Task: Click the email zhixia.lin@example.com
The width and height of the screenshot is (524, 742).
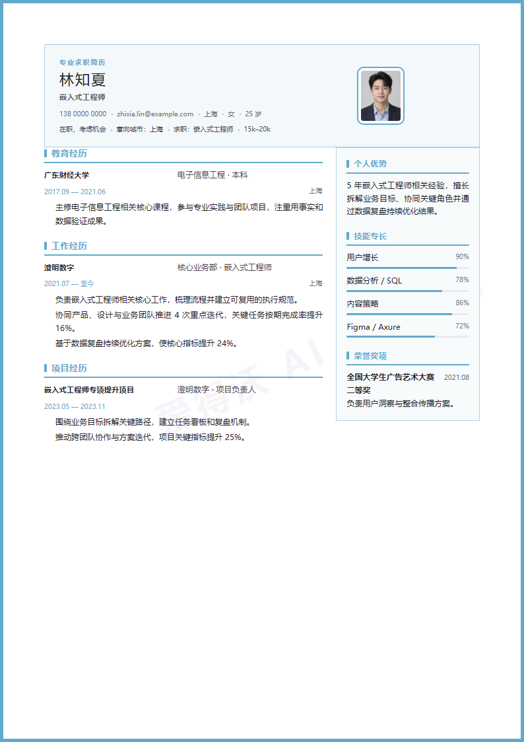Action: [x=155, y=114]
